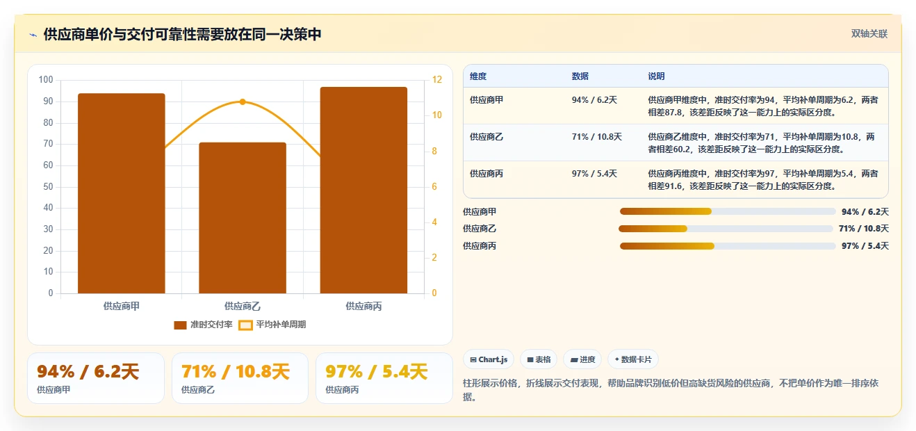Click the 97% / 5.4天 table cell

coord(594,174)
